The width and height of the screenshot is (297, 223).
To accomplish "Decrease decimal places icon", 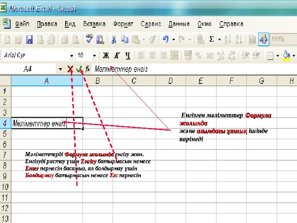I will click(232, 56).
